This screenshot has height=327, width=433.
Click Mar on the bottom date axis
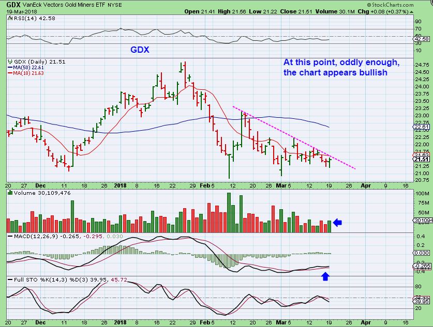[281, 322]
